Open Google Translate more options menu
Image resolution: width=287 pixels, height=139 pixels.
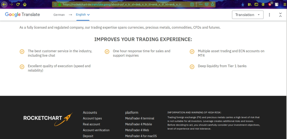269,15
